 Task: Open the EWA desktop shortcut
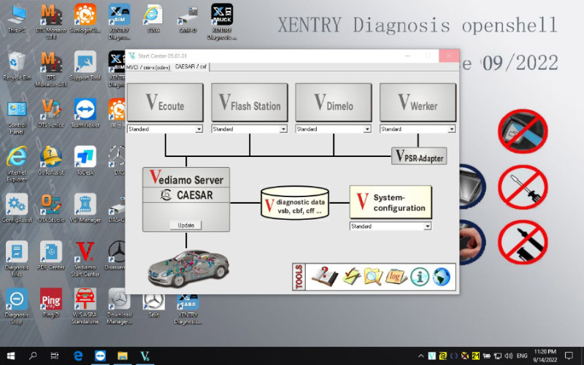[153, 20]
